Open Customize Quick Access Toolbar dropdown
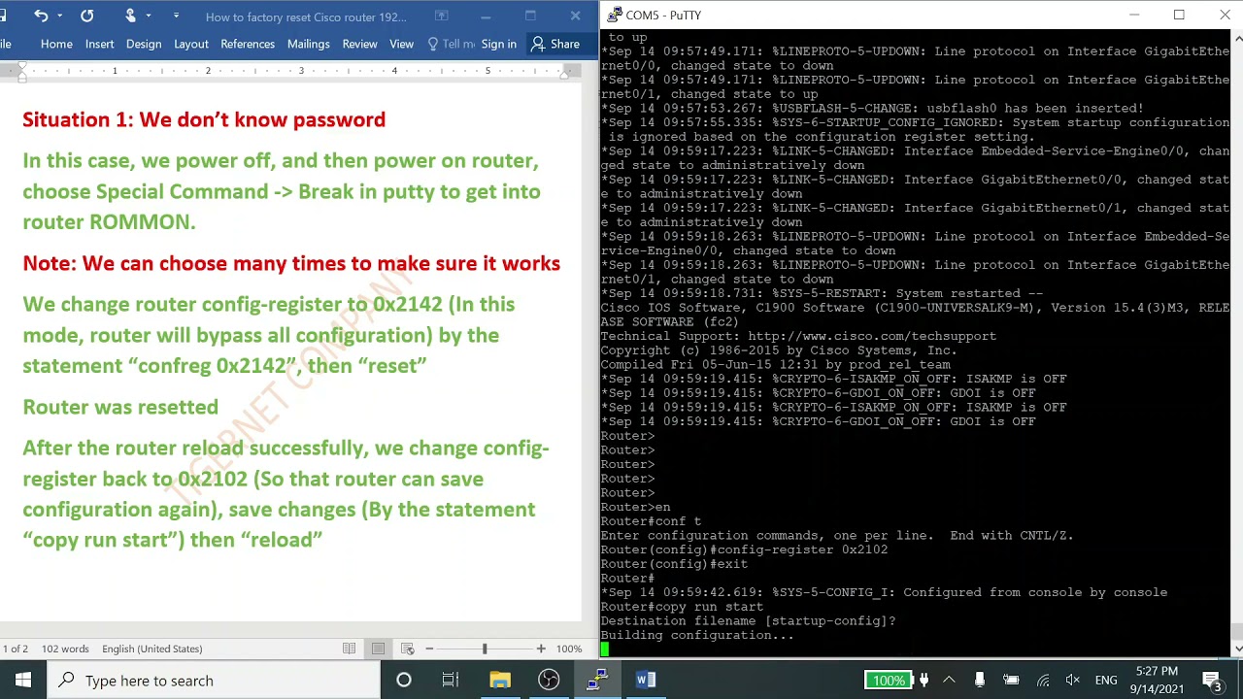 point(176,16)
